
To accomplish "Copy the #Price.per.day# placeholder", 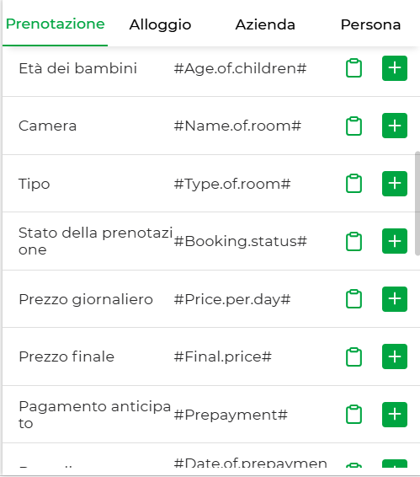I will pyautogui.click(x=354, y=298).
